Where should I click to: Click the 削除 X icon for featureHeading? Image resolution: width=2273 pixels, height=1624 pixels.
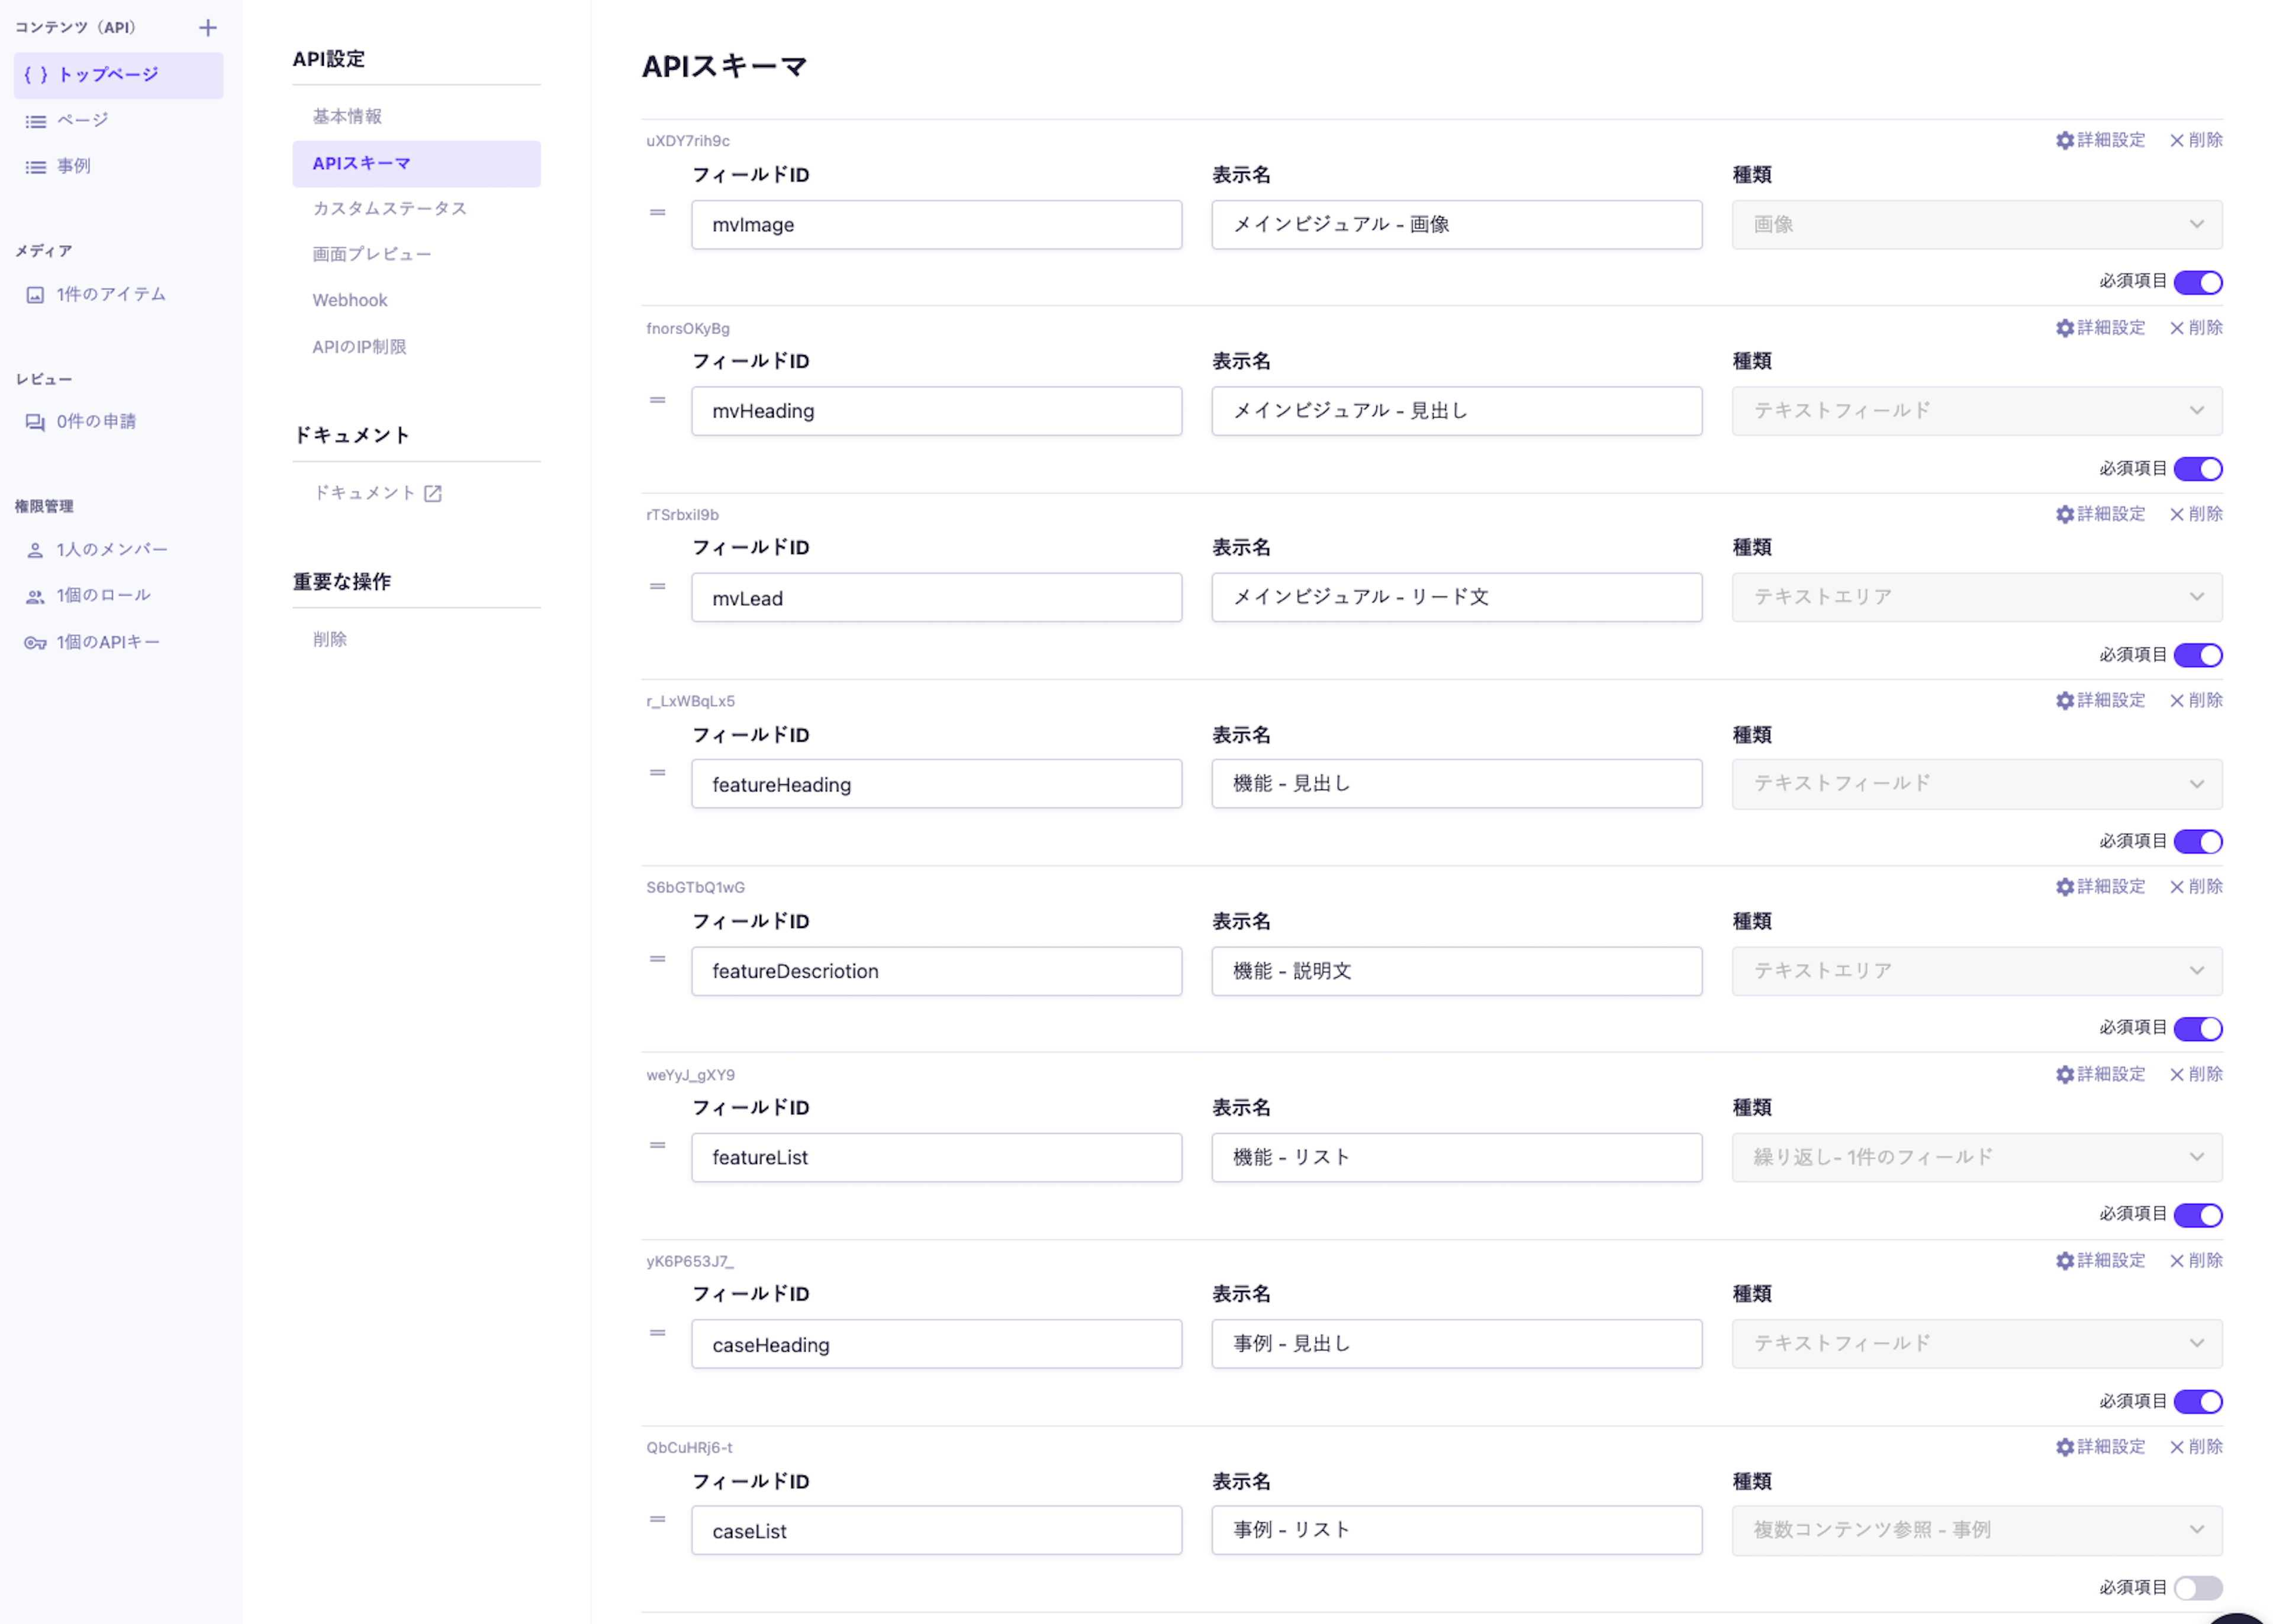tap(2176, 701)
